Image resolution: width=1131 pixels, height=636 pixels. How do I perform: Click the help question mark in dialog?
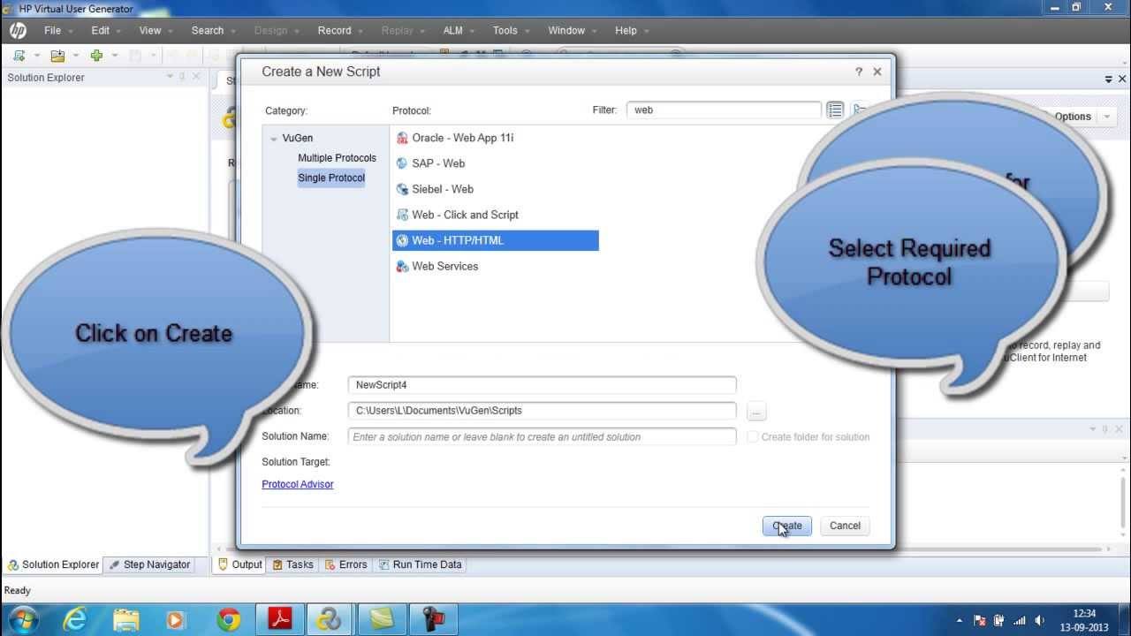858,72
